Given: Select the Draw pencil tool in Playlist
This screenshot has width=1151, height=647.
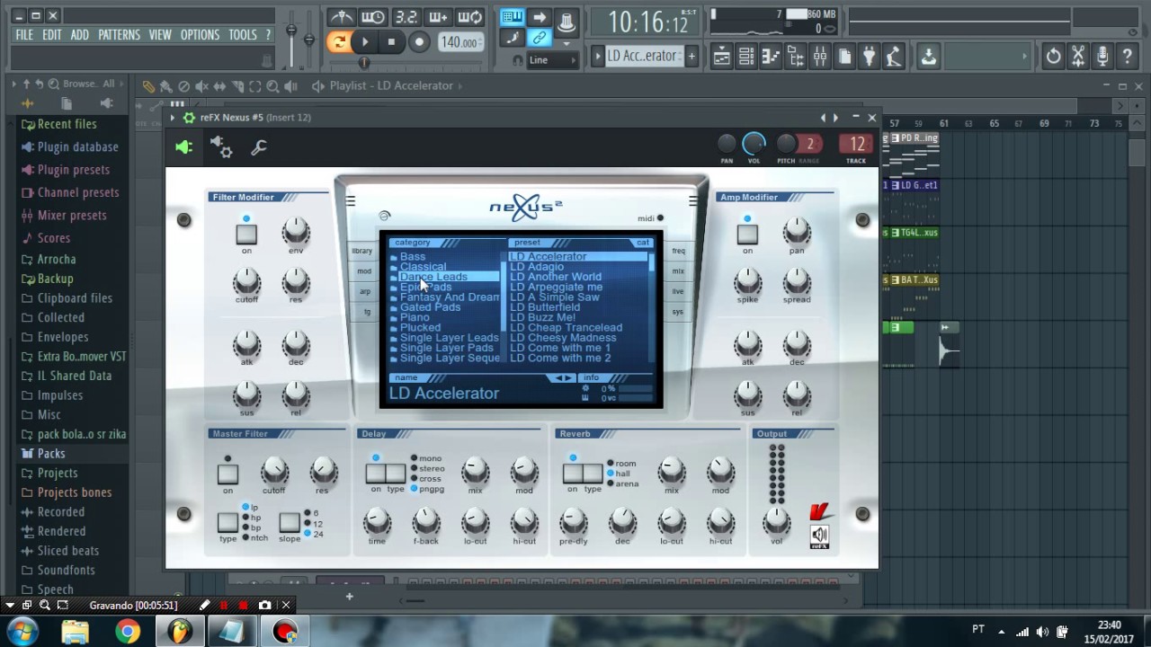Looking at the screenshot, I should [x=148, y=86].
